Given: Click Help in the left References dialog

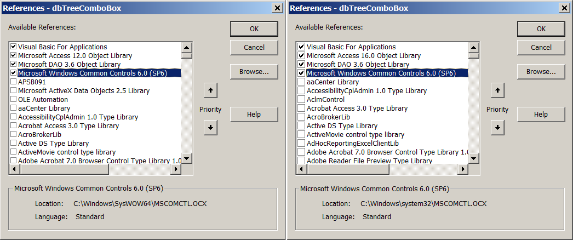Looking at the screenshot, I should pos(254,115).
